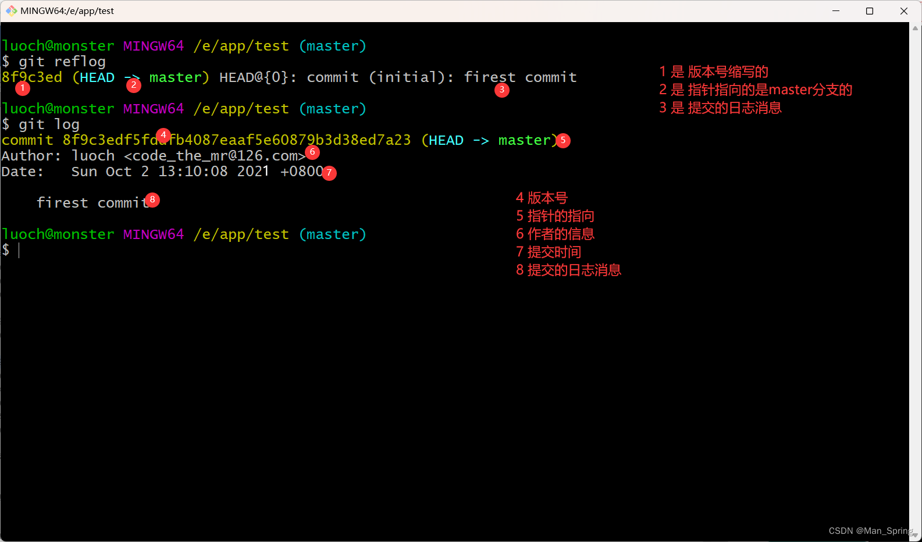This screenshot has width=922, height=542.
Task: Click the 'git reflog' command text
Action: [62, 61]
